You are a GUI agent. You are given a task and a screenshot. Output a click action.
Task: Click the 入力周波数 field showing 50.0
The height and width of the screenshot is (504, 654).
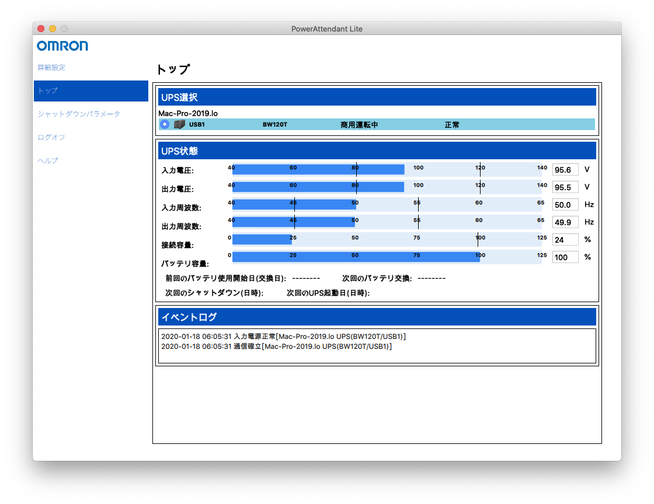point(565,205)
